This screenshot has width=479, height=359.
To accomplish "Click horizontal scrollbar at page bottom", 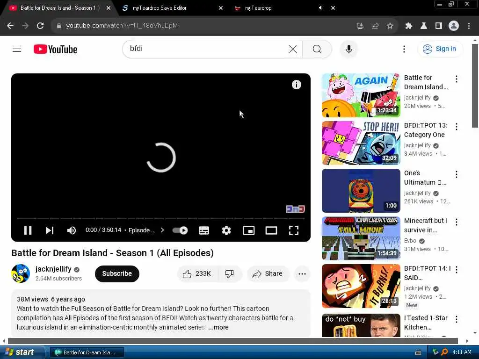I will [x=233, y=341].
